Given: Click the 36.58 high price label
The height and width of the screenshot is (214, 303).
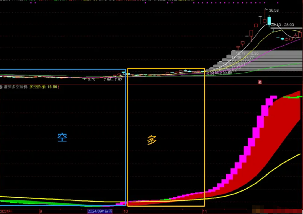Looking at the screenshot, I should 274,11.
